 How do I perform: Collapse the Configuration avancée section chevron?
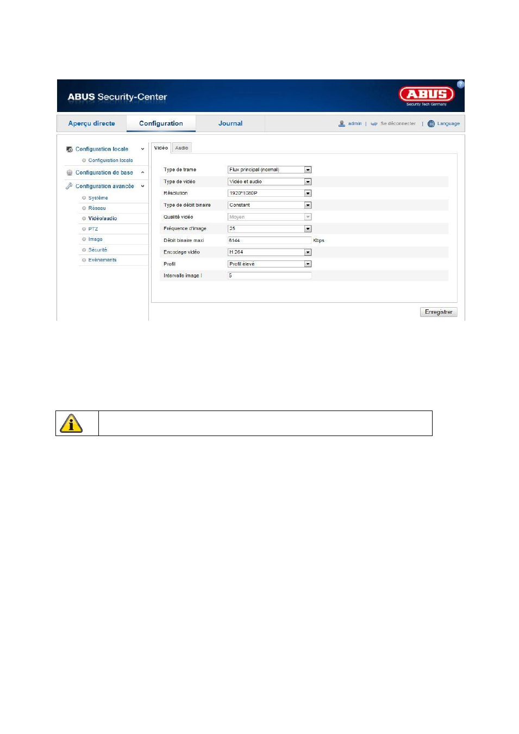coord(143,186)
